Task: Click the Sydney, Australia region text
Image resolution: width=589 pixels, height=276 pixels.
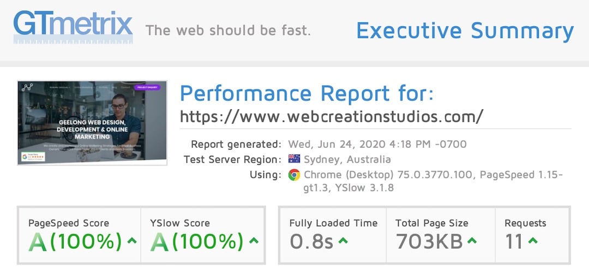Action: (347, 159)
